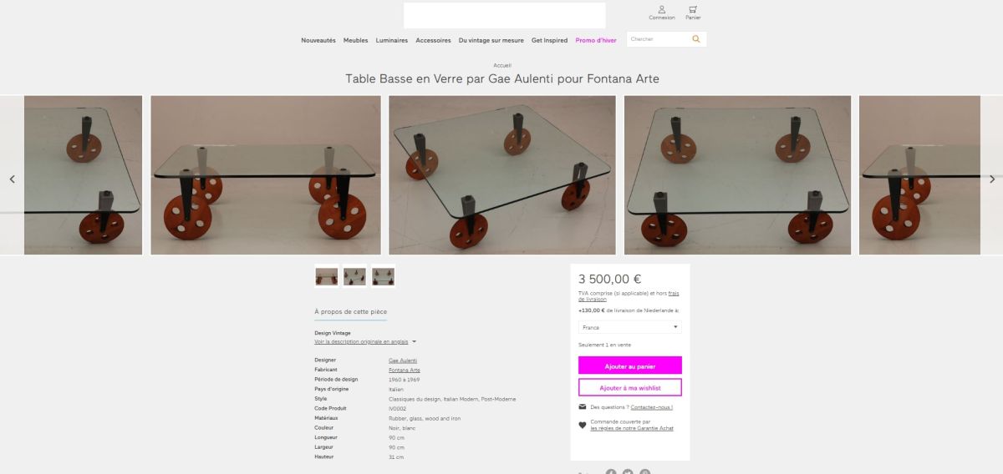Click Ajouter au panier button
1003x474 pixels.
pyautogui.click(x=630, y=366)
